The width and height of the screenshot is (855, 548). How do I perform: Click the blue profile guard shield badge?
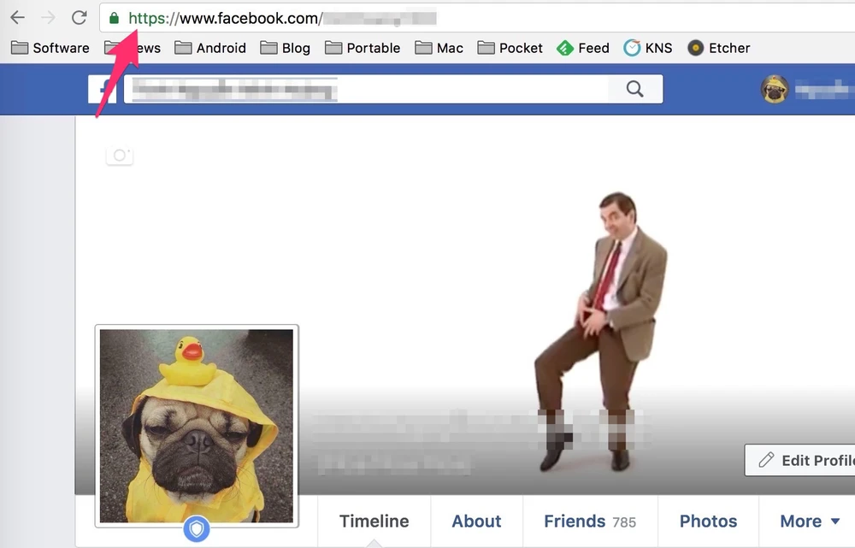[196, 530]
